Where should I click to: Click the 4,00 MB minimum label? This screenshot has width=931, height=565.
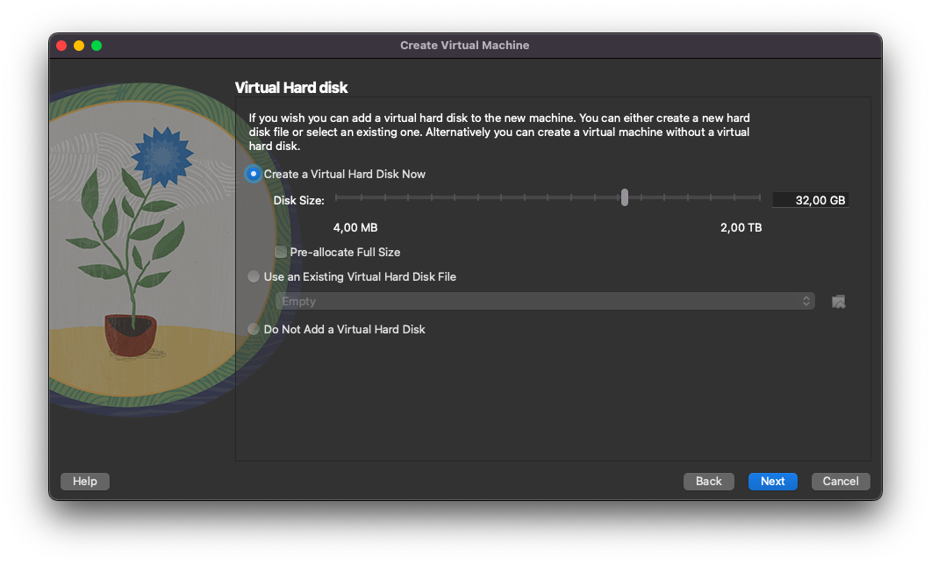coord(355,227)
